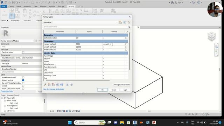Move the selected parameter down in its group
Viewport: 224px width, 126px height.
coord(62,85)
